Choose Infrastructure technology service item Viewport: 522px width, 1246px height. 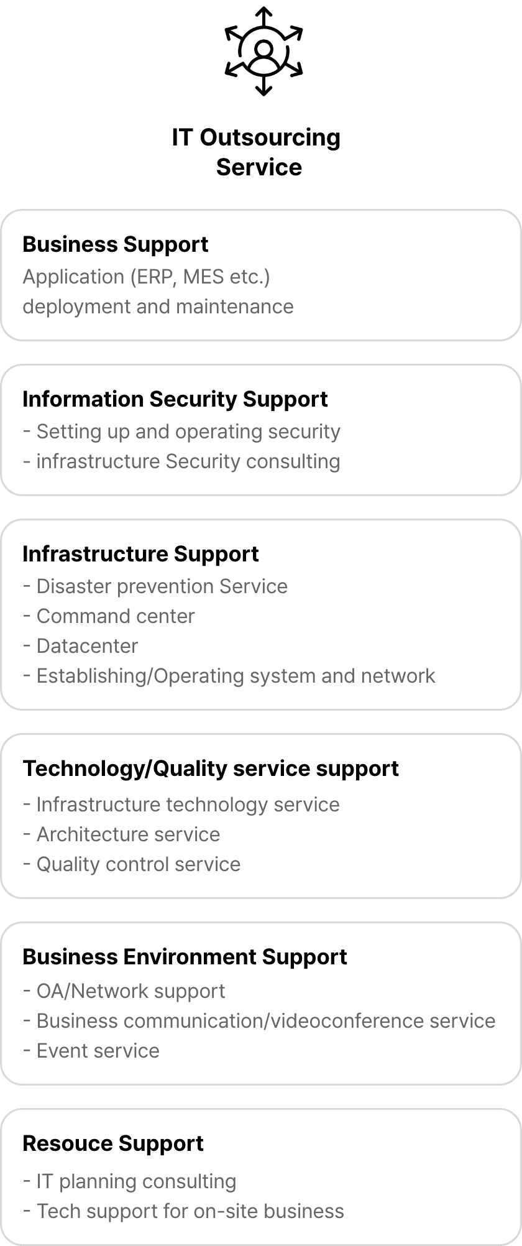pos(181,805)
